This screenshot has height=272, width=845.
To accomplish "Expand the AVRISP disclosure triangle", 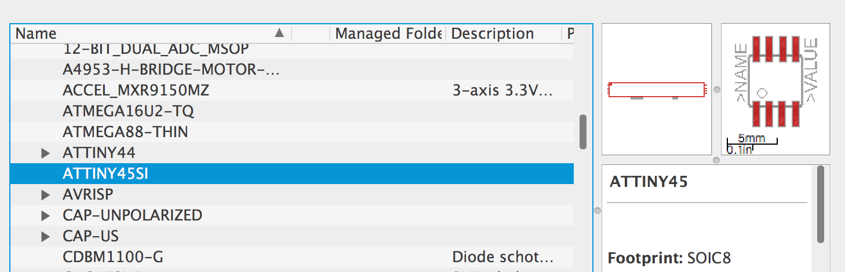I will pyautogui.click(x=46, y=195).
